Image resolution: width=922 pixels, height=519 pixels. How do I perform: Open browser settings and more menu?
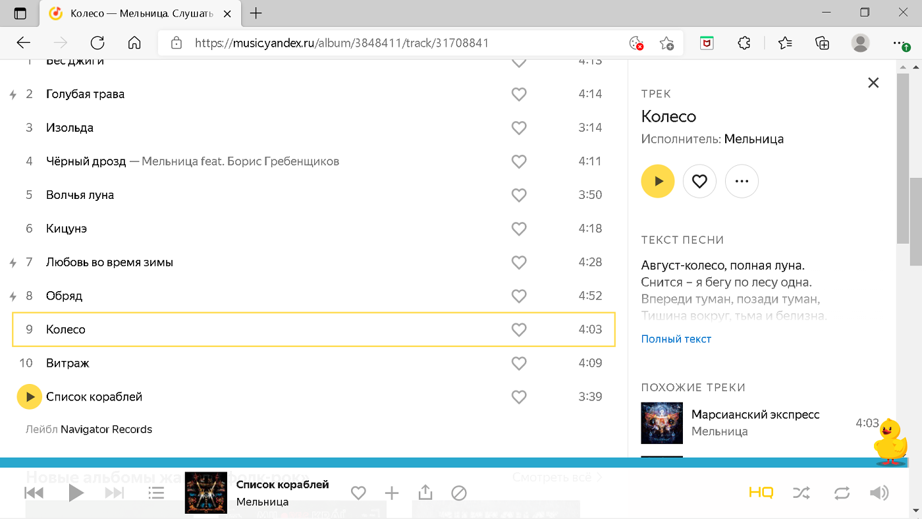(x=900, y=43)
